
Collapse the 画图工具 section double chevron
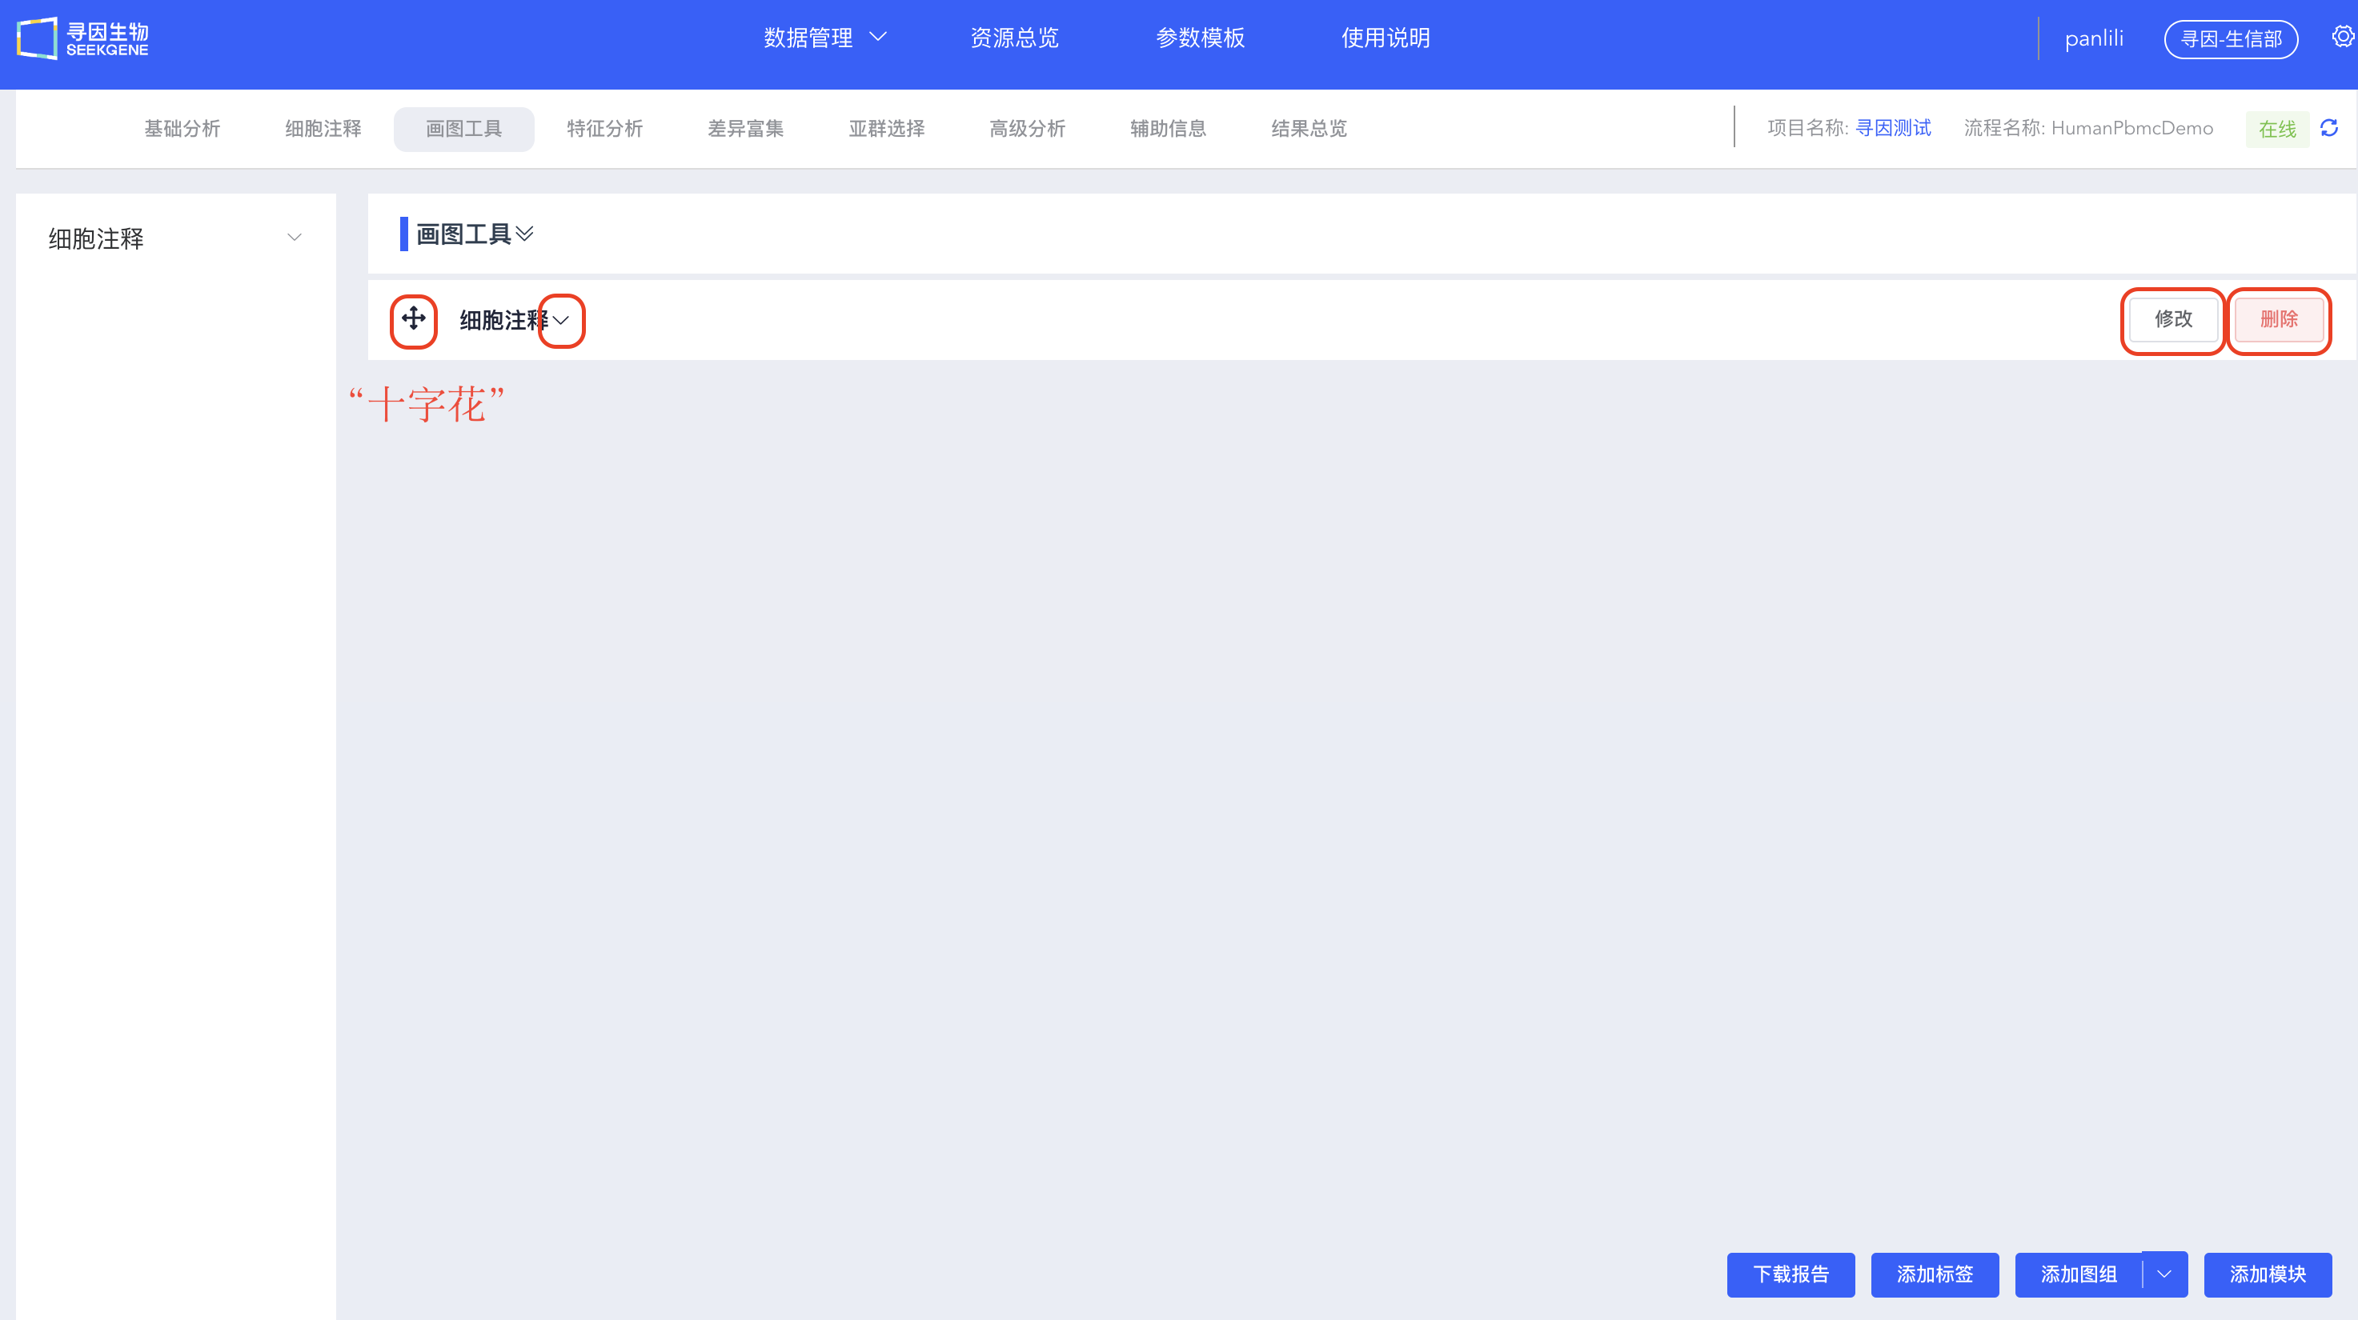click(524, 234)
